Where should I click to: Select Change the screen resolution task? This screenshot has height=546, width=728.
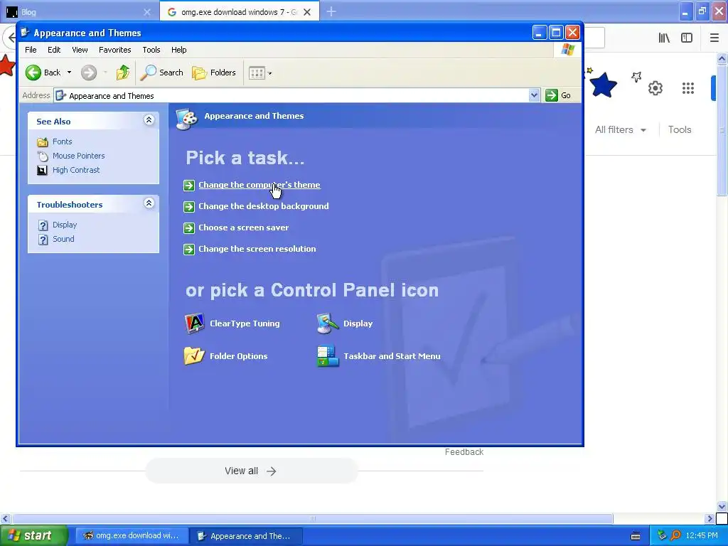(x=257, y=249)
